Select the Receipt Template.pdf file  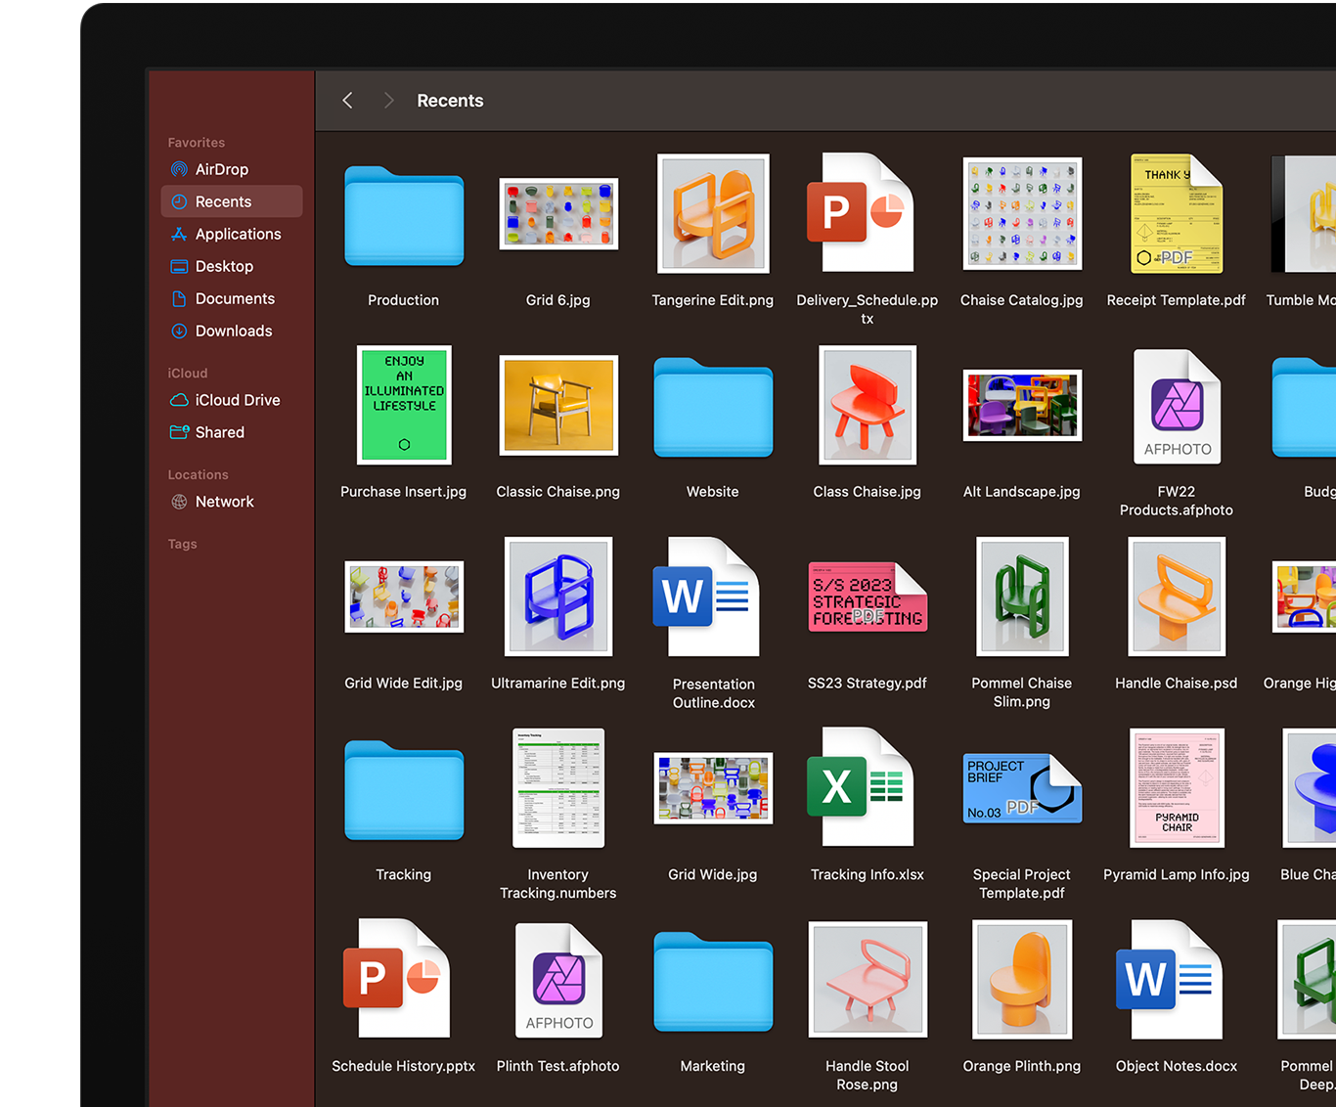(1177, 213)
